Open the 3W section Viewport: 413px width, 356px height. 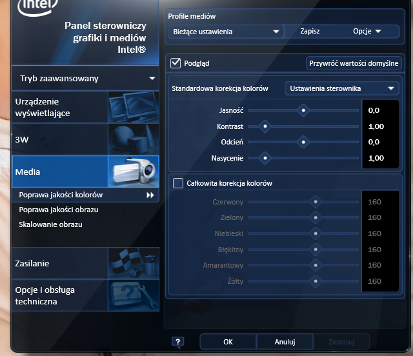coord(85,139)
